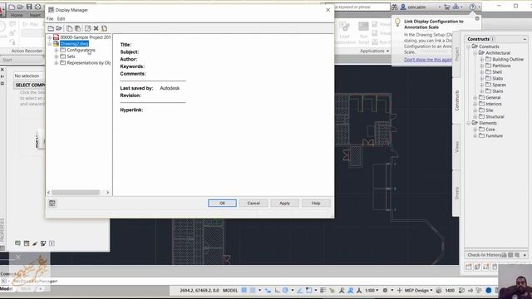
Task: Click the Apply button
Action: 284,203
